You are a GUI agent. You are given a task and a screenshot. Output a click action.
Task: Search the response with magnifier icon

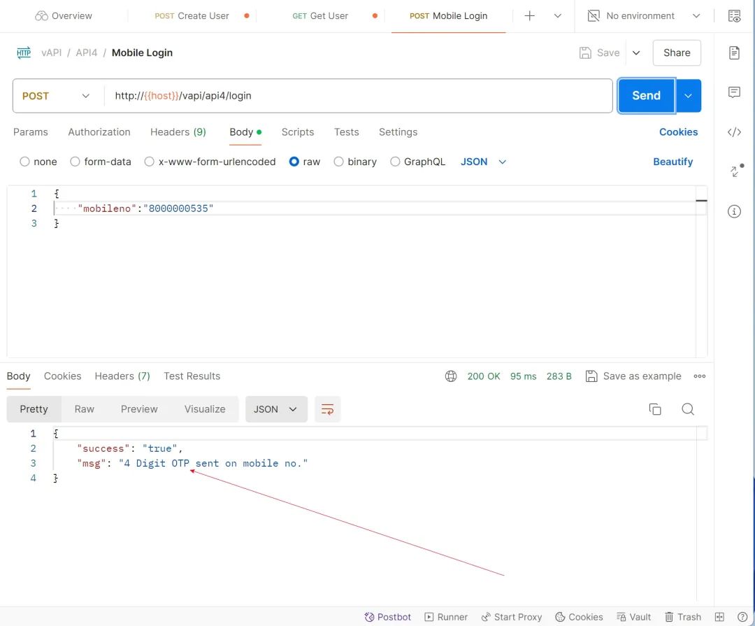coord(688,409)
